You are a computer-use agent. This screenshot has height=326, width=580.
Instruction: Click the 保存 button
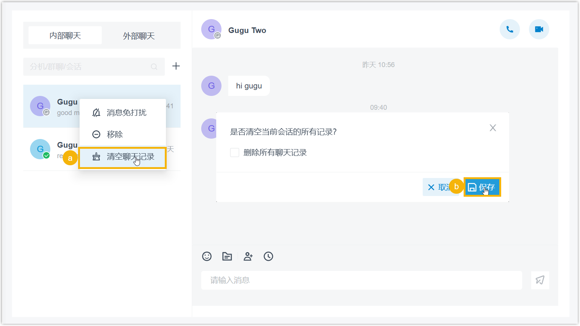[482, 187]
